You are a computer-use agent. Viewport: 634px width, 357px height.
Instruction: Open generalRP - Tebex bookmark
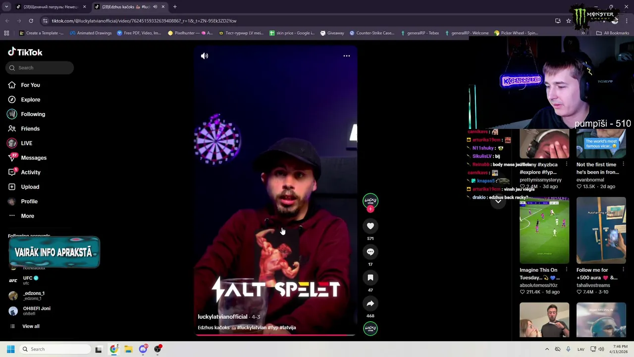(x=419, y=33)
